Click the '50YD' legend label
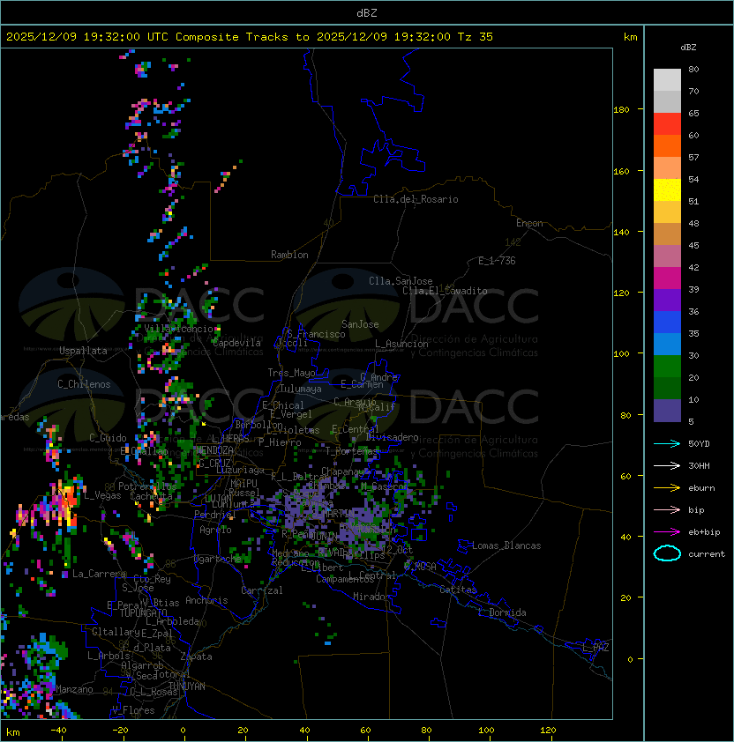The image size is (734, 742). coord(699,444)
